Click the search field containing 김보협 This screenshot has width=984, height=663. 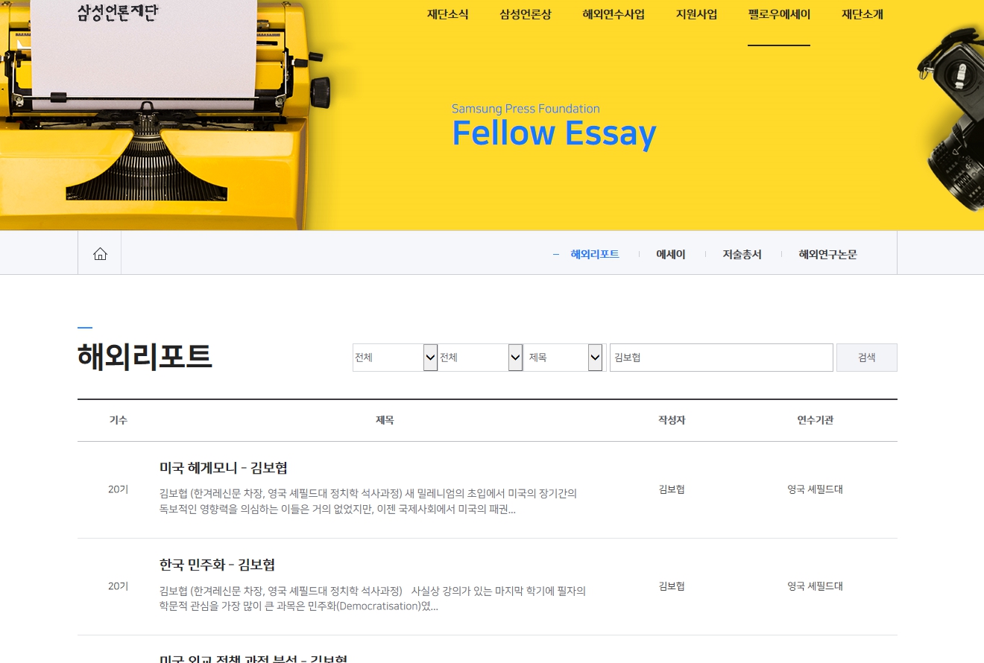(x=720, y=358)
